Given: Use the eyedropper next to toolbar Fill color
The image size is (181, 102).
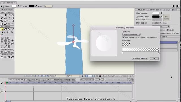Looking at the screenshot, I should coord(18,6).
